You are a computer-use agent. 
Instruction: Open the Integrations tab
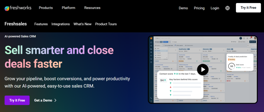(61, 24)
